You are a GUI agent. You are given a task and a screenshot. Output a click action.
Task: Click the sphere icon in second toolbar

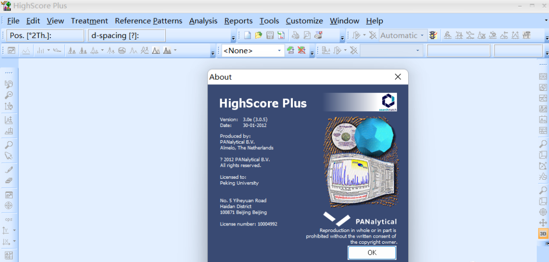click(x=122, y=51)
